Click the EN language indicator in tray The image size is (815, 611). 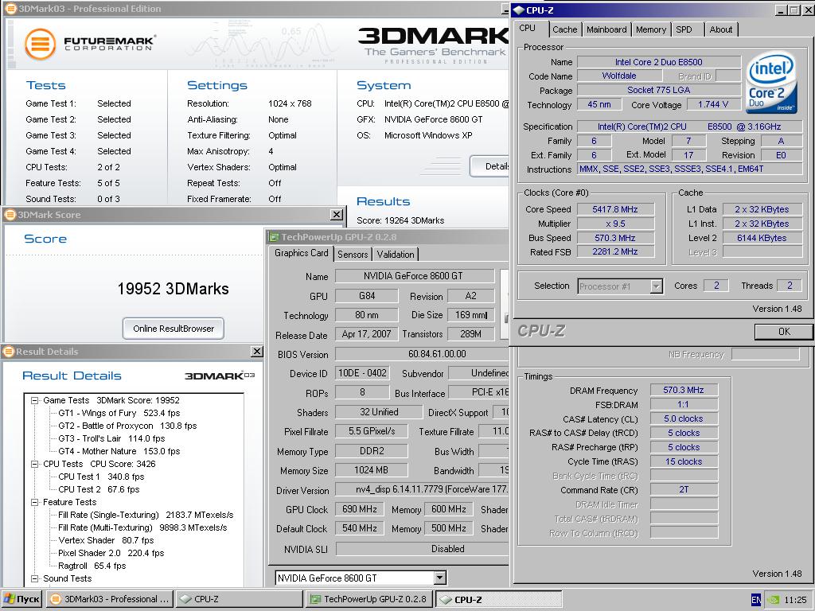756,600
